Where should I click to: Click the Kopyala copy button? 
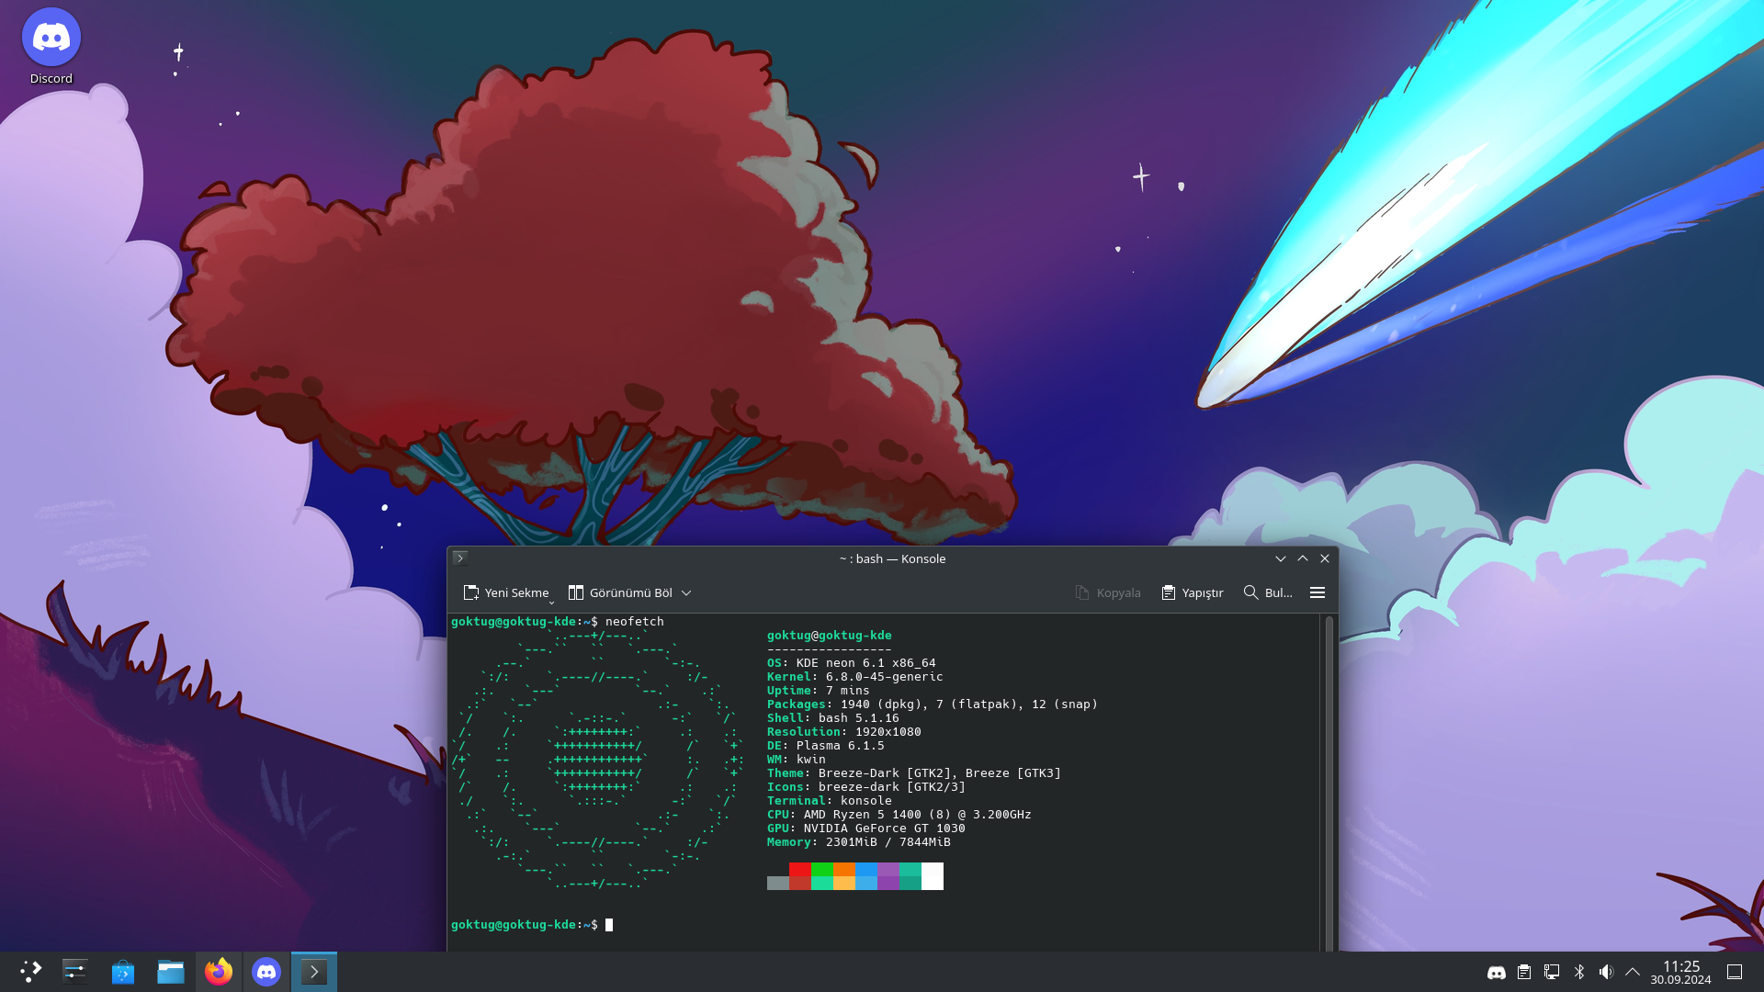(x=1107, y=592)
